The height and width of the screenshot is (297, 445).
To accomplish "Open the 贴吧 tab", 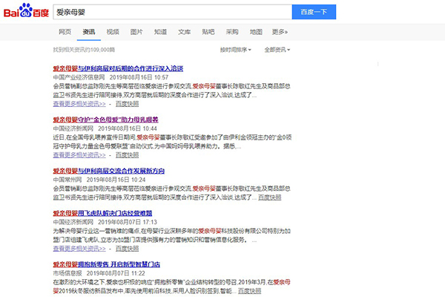I will coord(208,32).
